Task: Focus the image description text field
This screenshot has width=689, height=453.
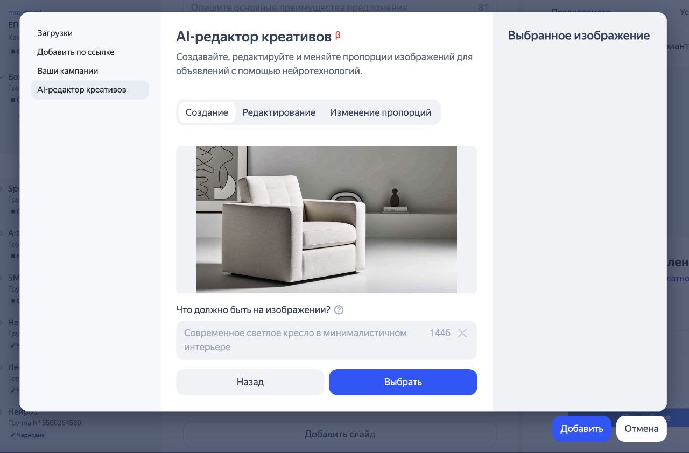Action: pos(301,340)
